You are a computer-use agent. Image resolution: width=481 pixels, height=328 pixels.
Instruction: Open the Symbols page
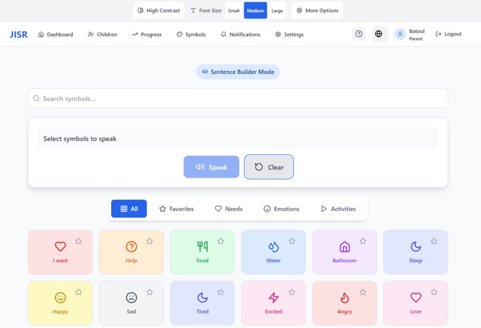[x=191, y=35]
